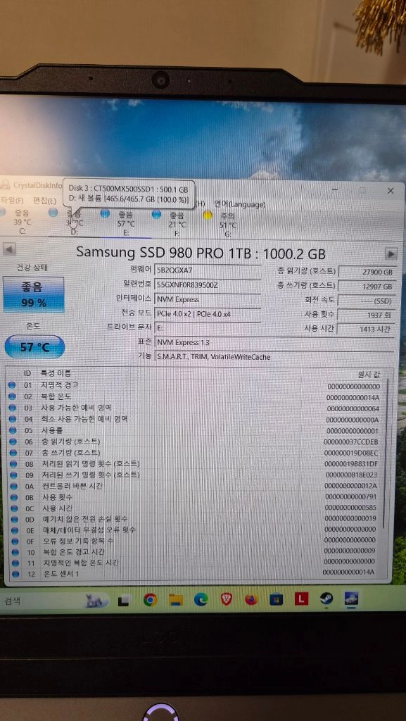
Task: Select attribute 03 사용 가능한 예비 영역 row
Action: click(195, 408)
